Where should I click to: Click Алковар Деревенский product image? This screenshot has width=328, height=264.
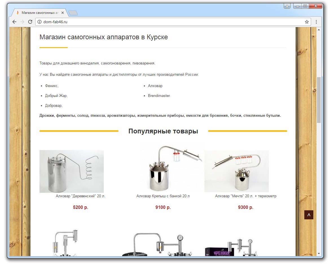tap(72, 171)
